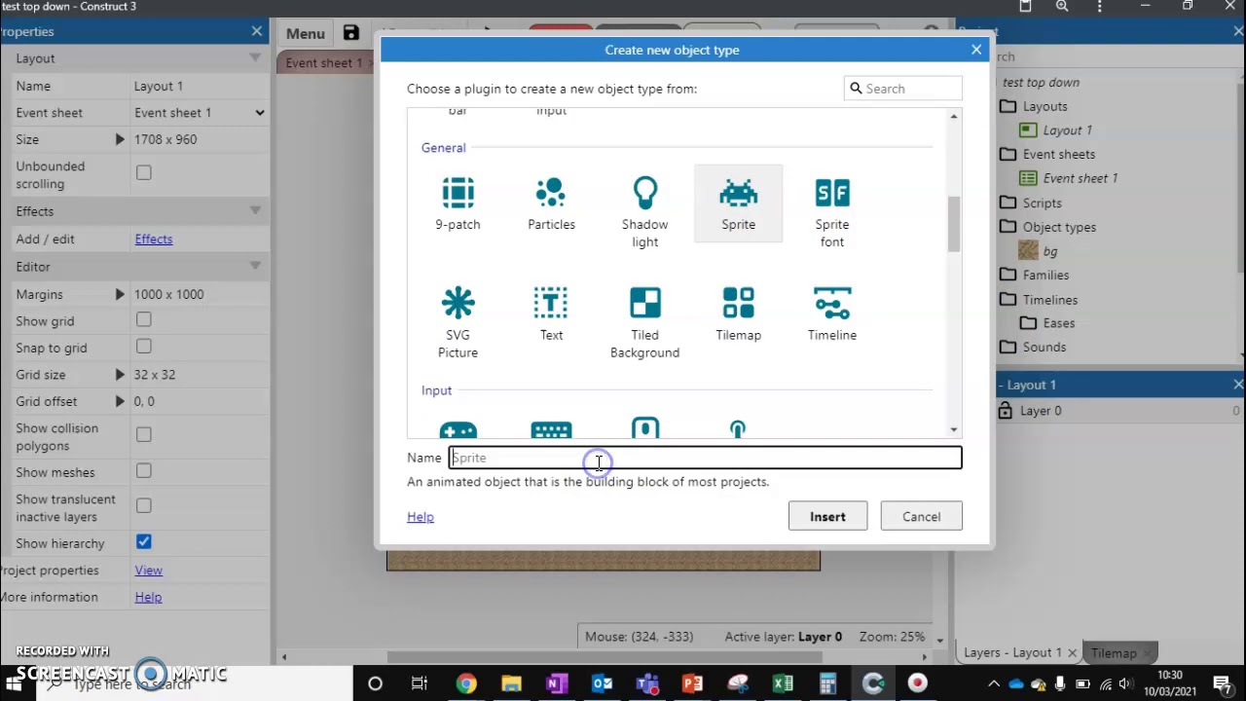Open the Effects link
Viewport: 1246px width, 701px height.
click(154, 239)
